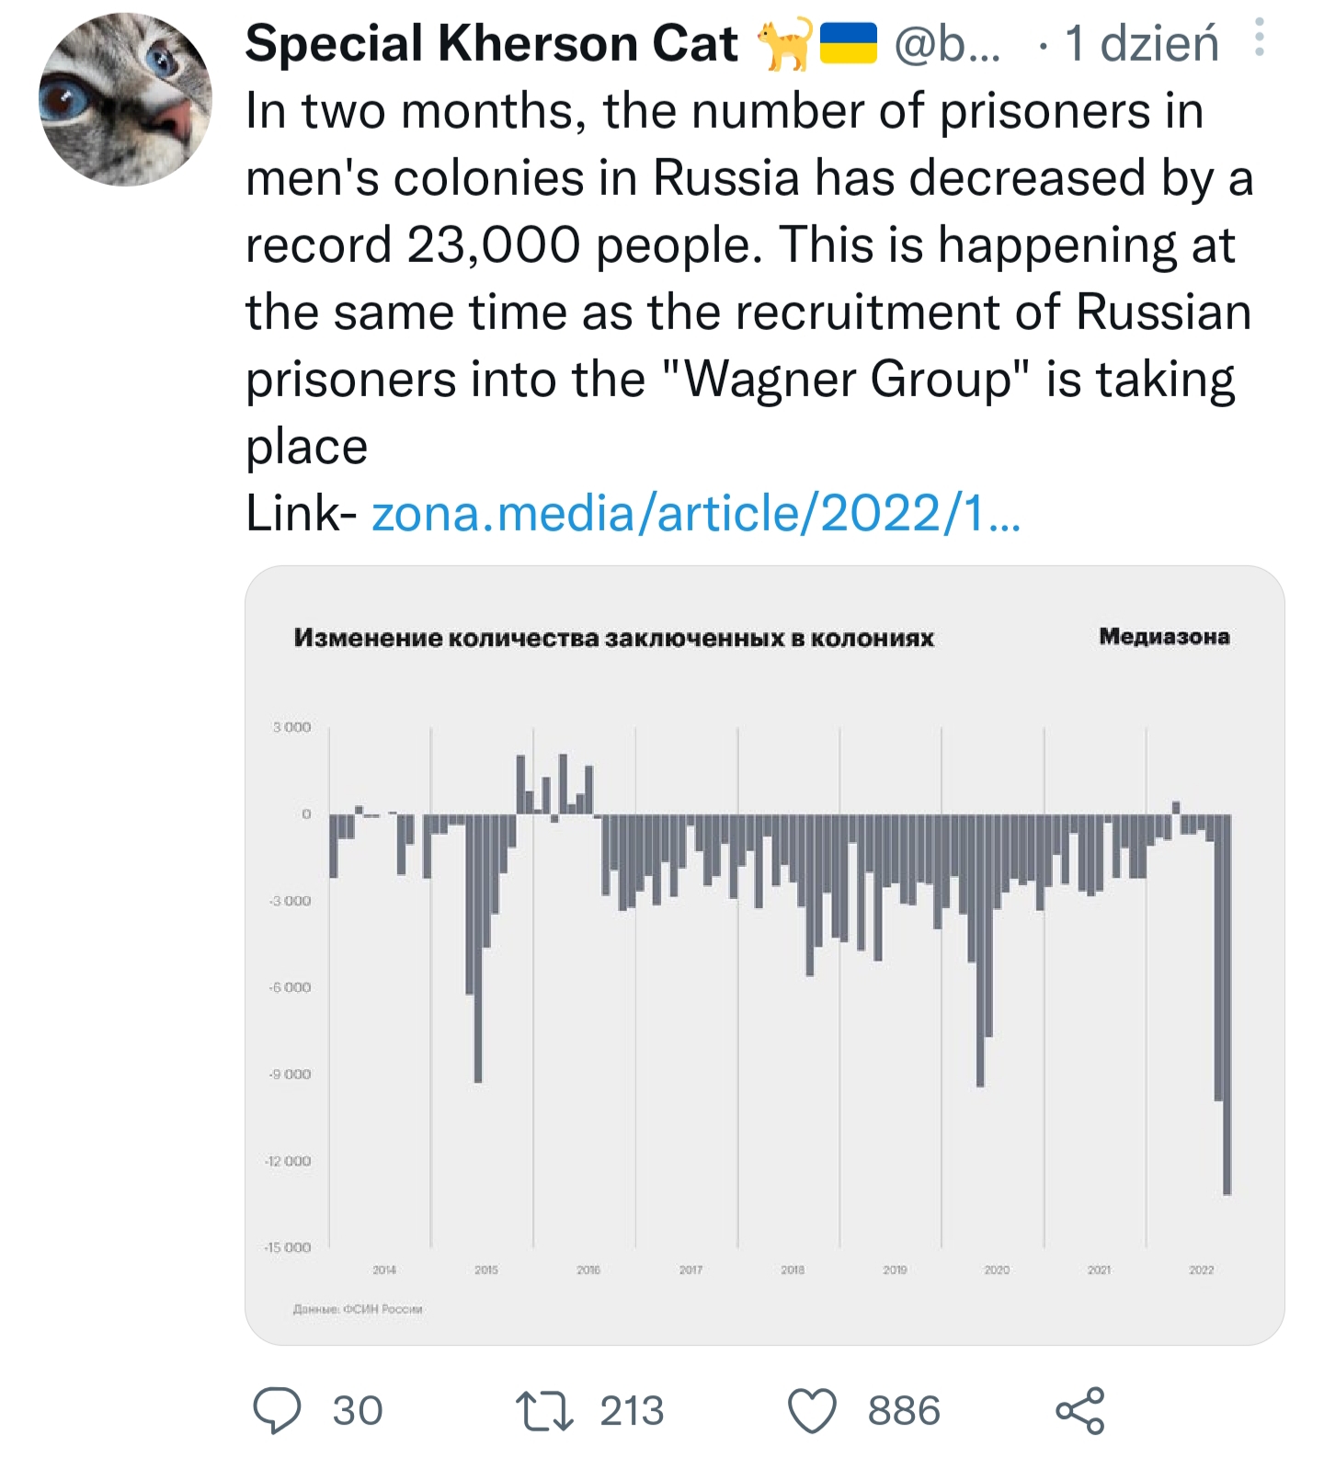
Task: Tap the tallest 2022 bar in chart
Action: point(1227,1004)
